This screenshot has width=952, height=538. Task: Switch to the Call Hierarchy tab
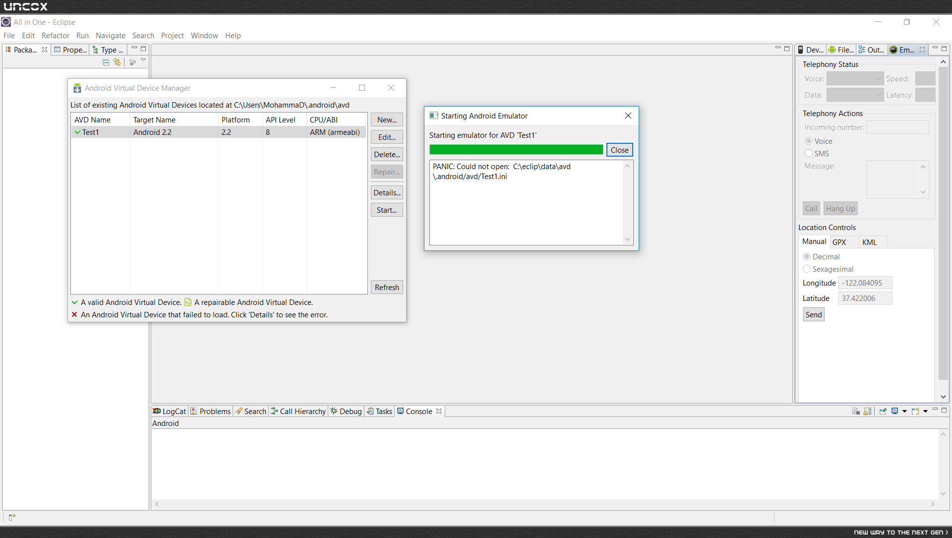point(298,411)
